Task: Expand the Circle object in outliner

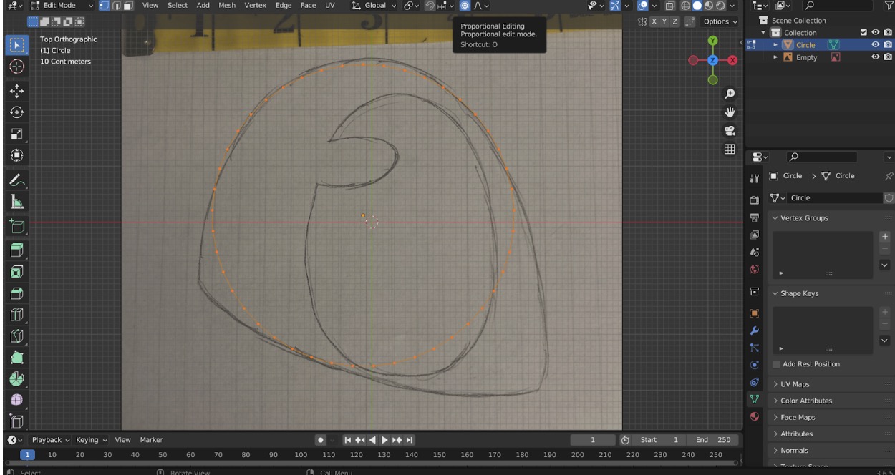Action: point(775,44)
